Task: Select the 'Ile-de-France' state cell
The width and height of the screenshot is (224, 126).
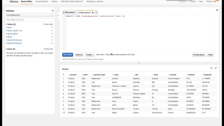Action: coord(157,113)
